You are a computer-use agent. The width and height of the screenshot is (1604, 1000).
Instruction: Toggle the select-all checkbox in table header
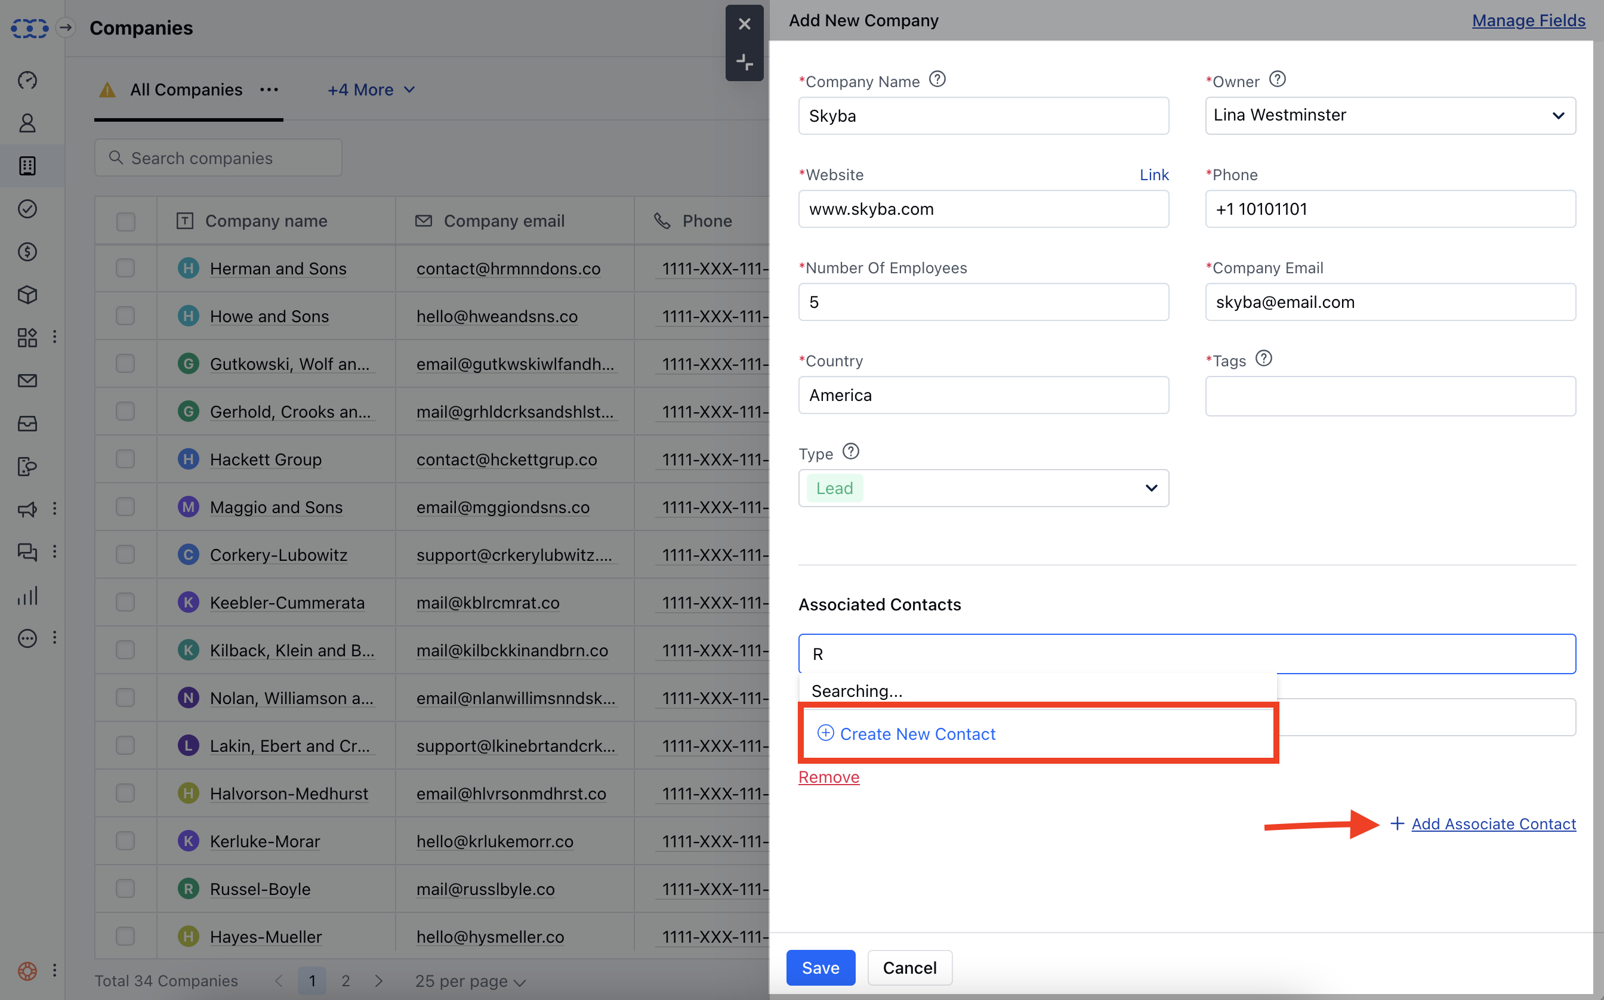click(125, 221)
